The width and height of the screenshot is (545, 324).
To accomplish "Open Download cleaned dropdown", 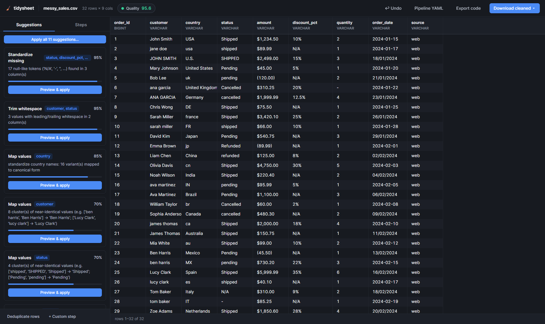I will [x=514, y=8].
